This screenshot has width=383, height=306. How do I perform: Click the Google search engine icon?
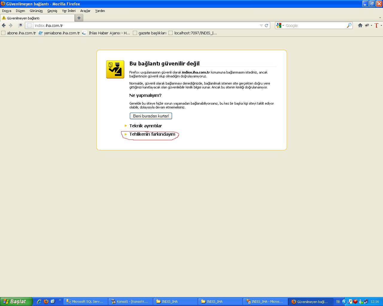pyautogui.click(x=279, y=25)
